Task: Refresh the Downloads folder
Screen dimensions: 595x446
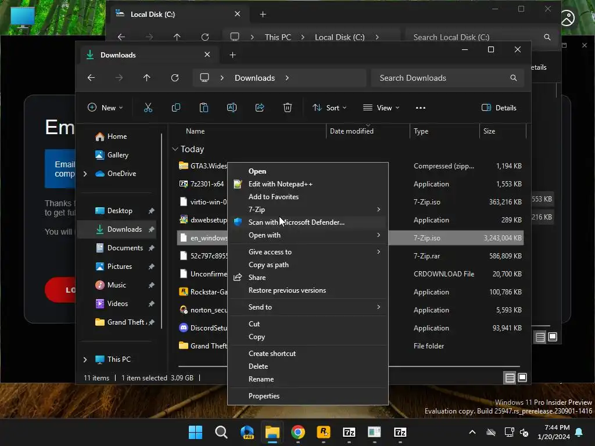Action: pyautogui.click(x=174, y=78)
